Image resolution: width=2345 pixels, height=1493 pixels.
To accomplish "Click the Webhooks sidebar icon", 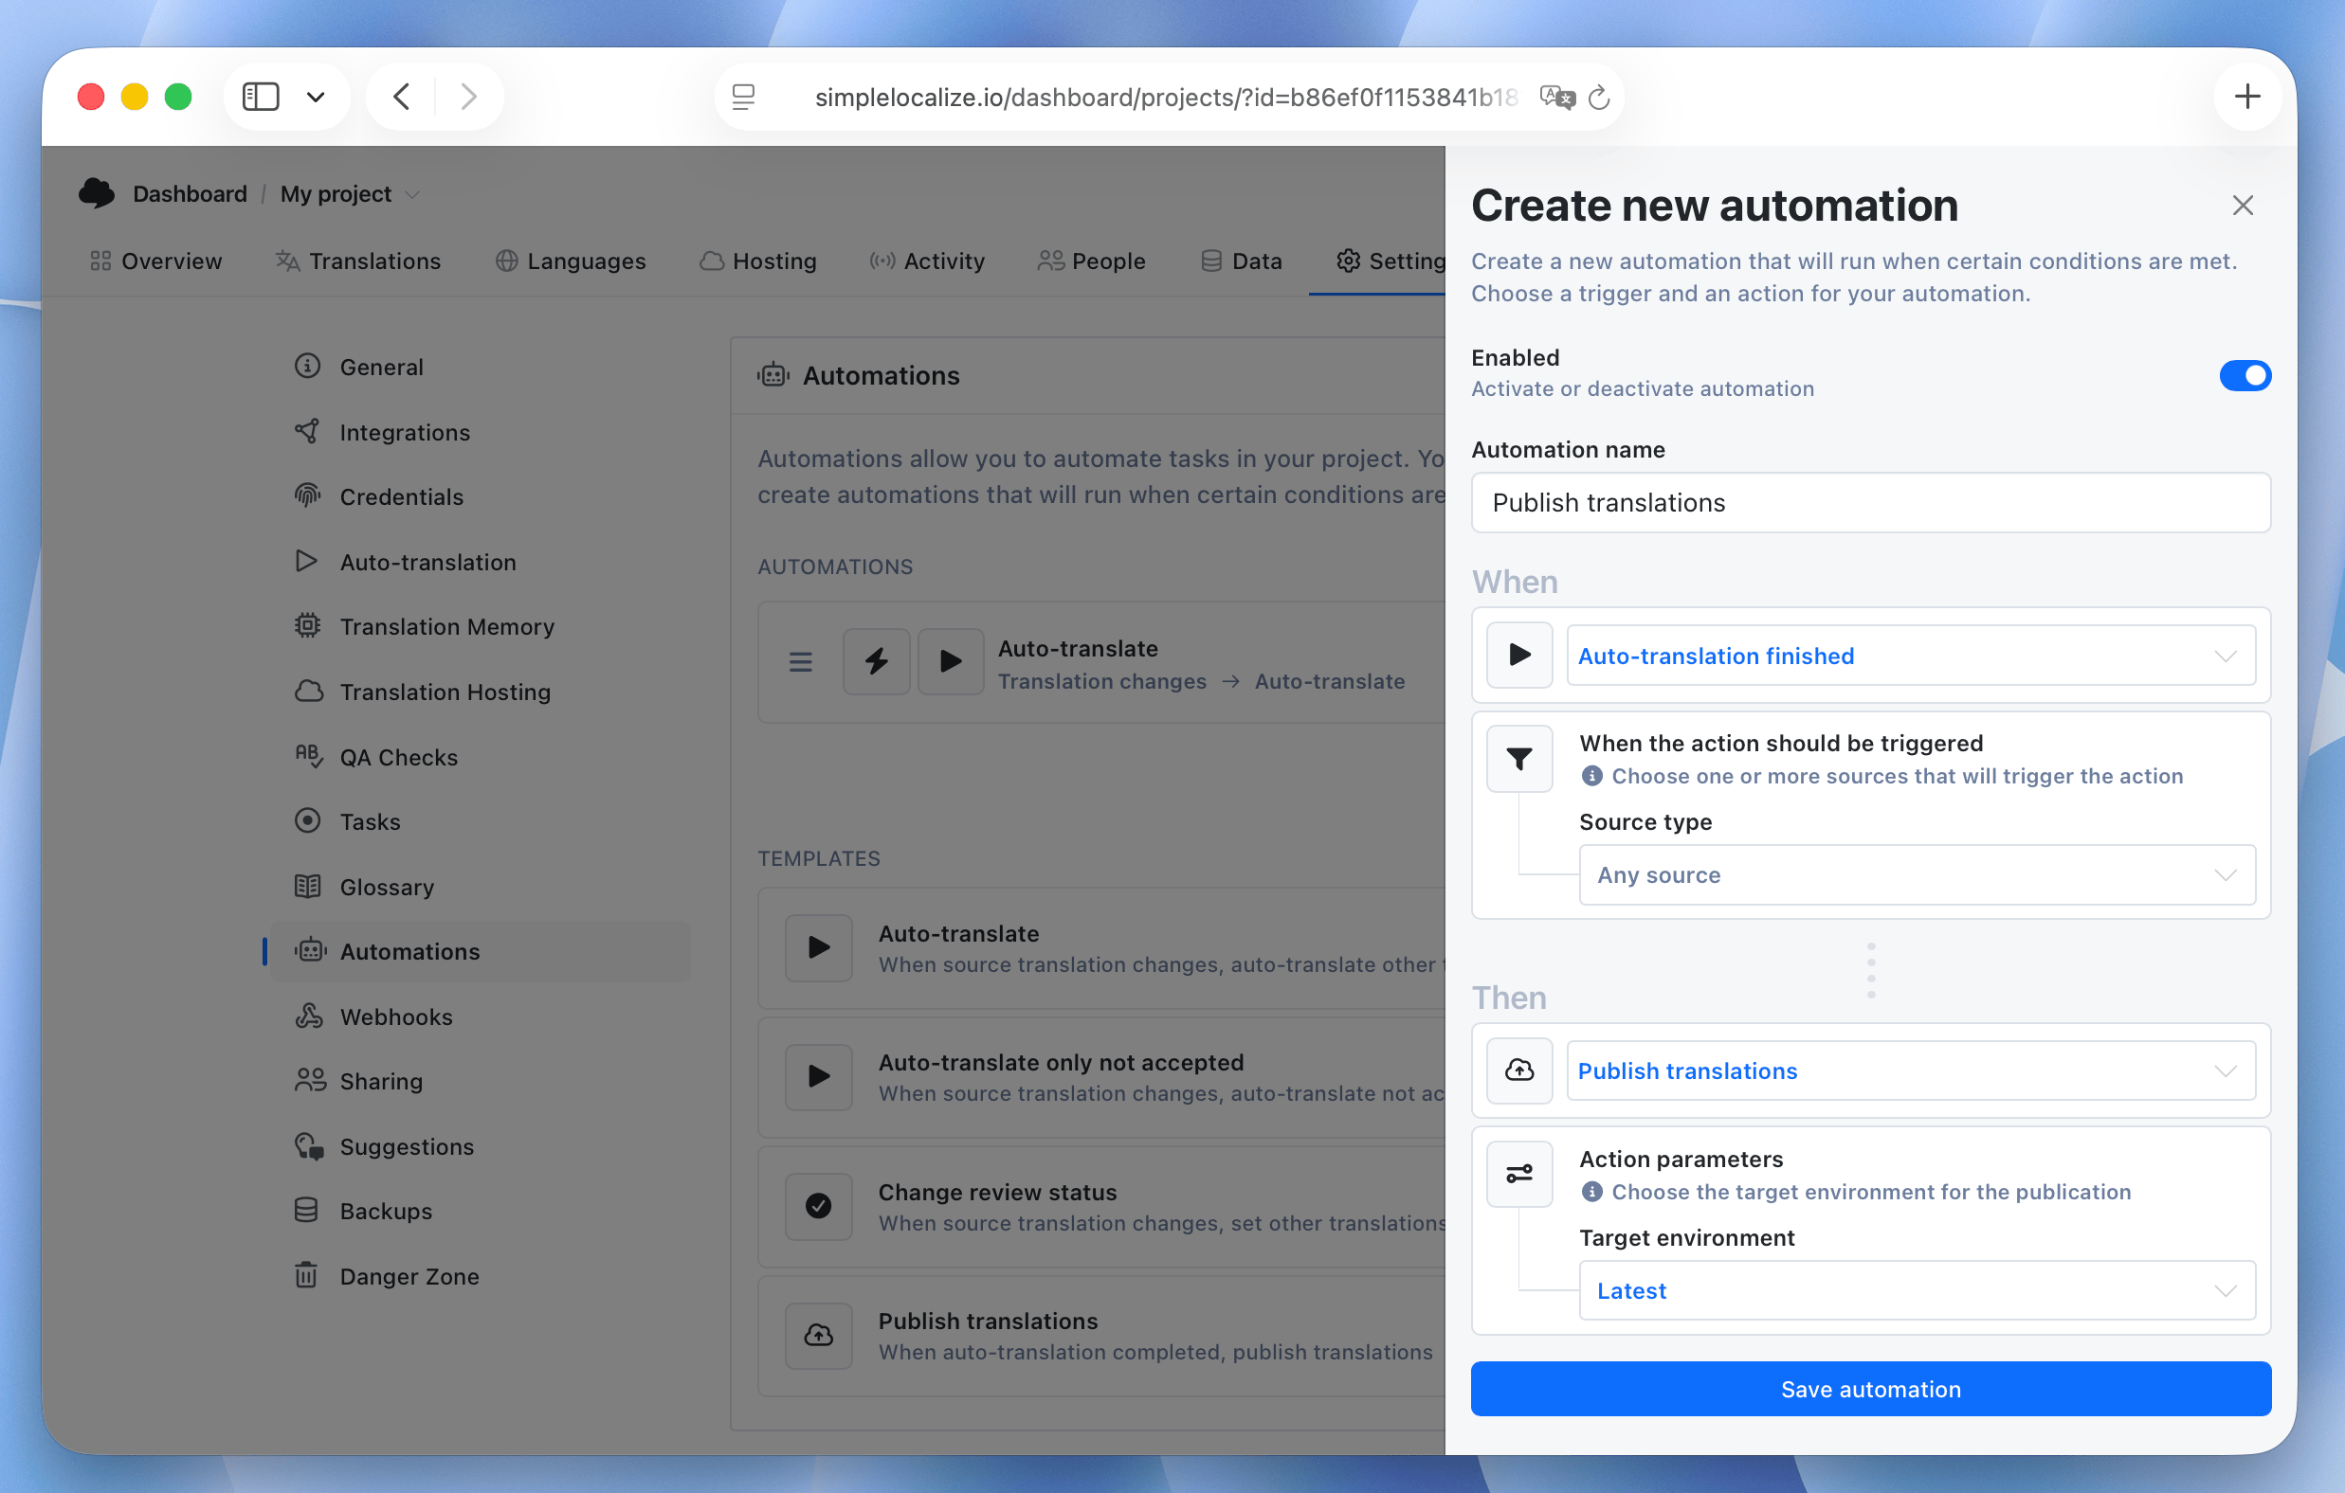I will [308, 1016].
